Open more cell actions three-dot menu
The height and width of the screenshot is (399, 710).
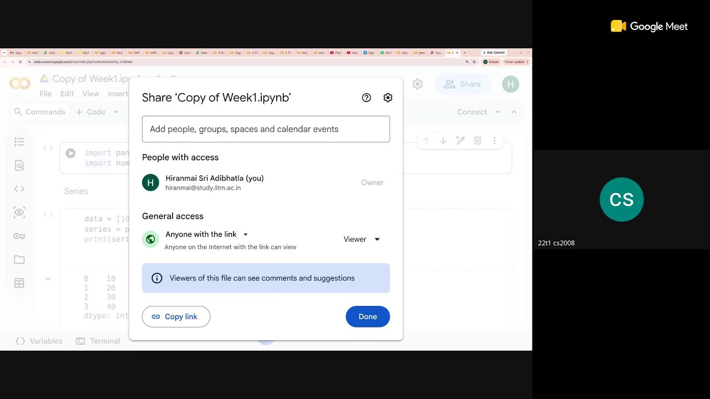pos(494,141)
